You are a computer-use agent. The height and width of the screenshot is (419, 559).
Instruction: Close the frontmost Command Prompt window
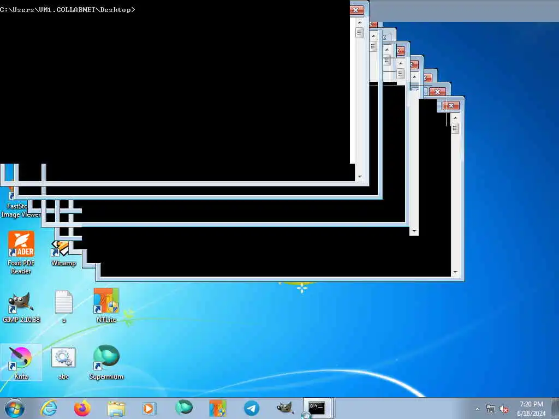(356, 10)
